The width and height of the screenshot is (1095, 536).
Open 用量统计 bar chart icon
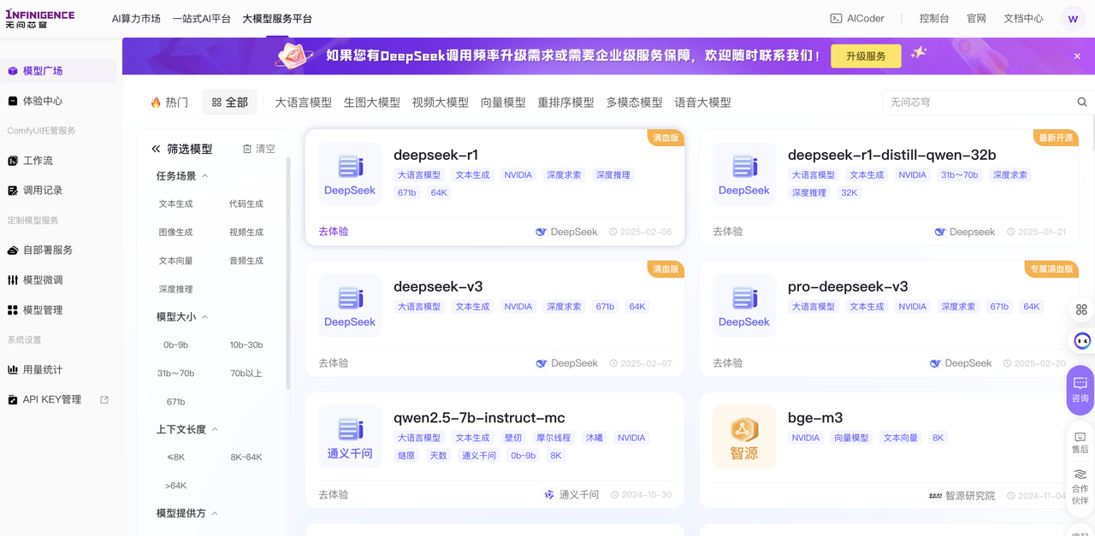point(13,370)
